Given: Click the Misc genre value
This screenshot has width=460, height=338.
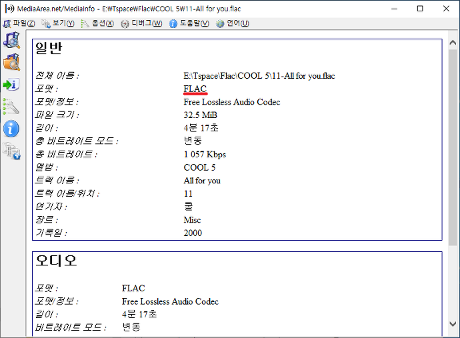Looking at the screenshot, I should pyautogui.click(x=192, y=220).
